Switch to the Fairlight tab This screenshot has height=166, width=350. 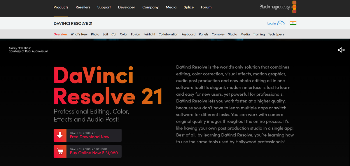[x=149, y=34]
